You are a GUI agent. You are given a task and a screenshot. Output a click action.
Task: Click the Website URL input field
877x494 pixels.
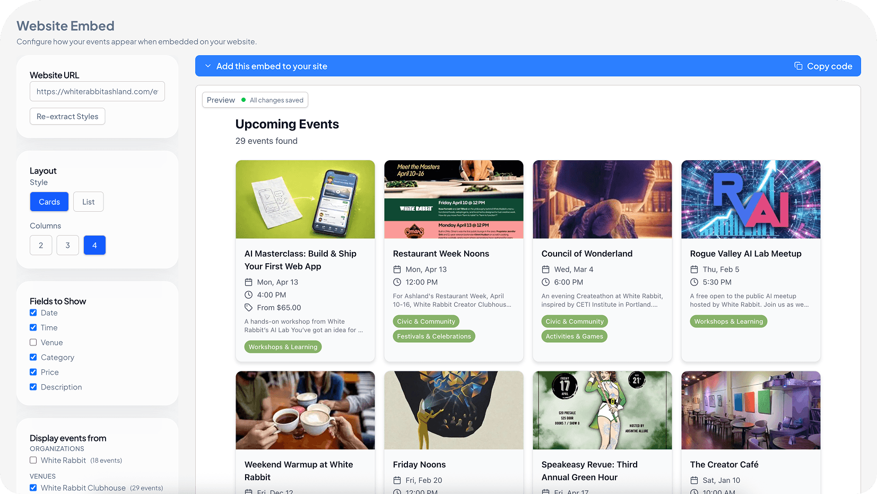(x=97, y=91)
